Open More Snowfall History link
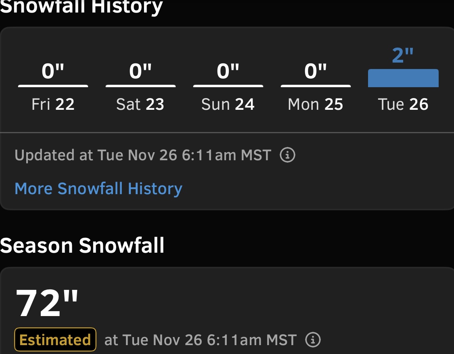Image resolution: width=454 pixels, height=354 pixels. tap(98, 189)
